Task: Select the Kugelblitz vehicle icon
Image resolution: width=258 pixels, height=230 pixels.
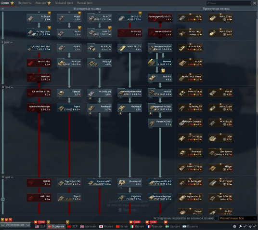Action: coord(129,198)
